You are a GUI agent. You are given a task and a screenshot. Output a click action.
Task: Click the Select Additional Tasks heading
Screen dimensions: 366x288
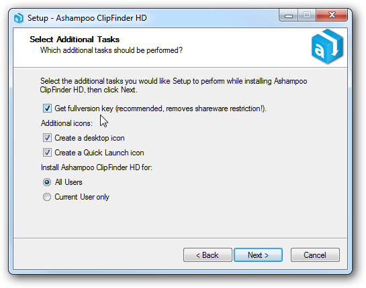pyautogui.click(x=75, y=40)
